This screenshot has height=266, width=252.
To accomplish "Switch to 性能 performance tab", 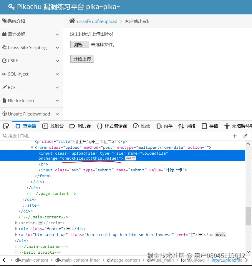I will click(x=141, y=126).
